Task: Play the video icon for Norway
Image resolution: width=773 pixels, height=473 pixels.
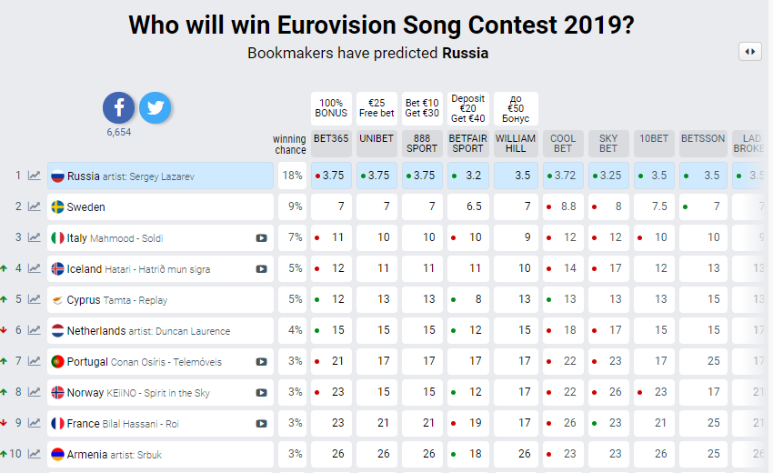Action: coord(262,393)
